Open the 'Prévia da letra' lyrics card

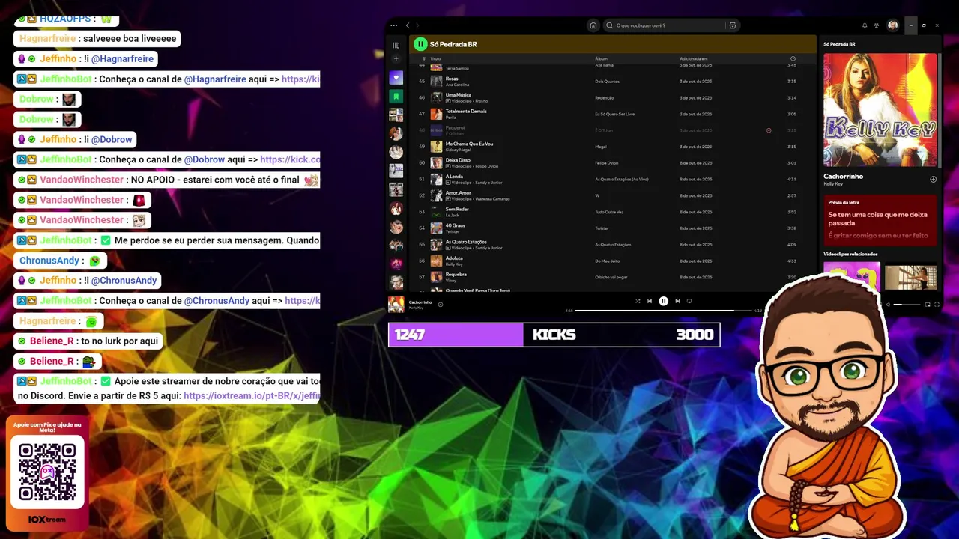(x=880, y=221)
